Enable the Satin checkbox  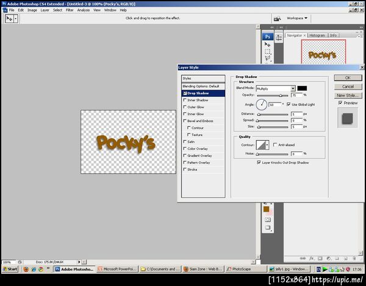pyautogui.click(x=185, y=141)
